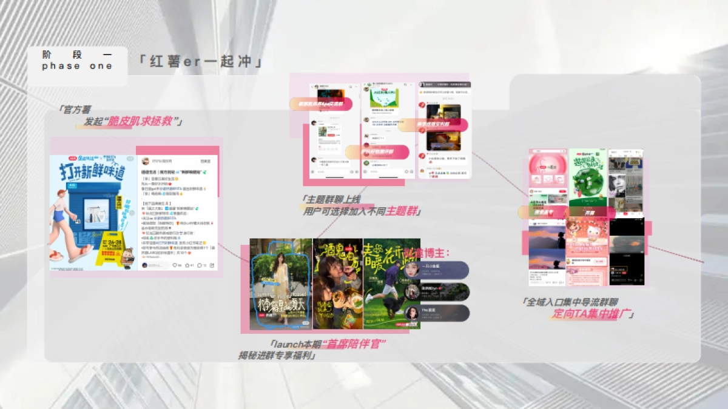Select the middle blogger avatar in the blogger list
728x409 pixels.
point(412,291)
